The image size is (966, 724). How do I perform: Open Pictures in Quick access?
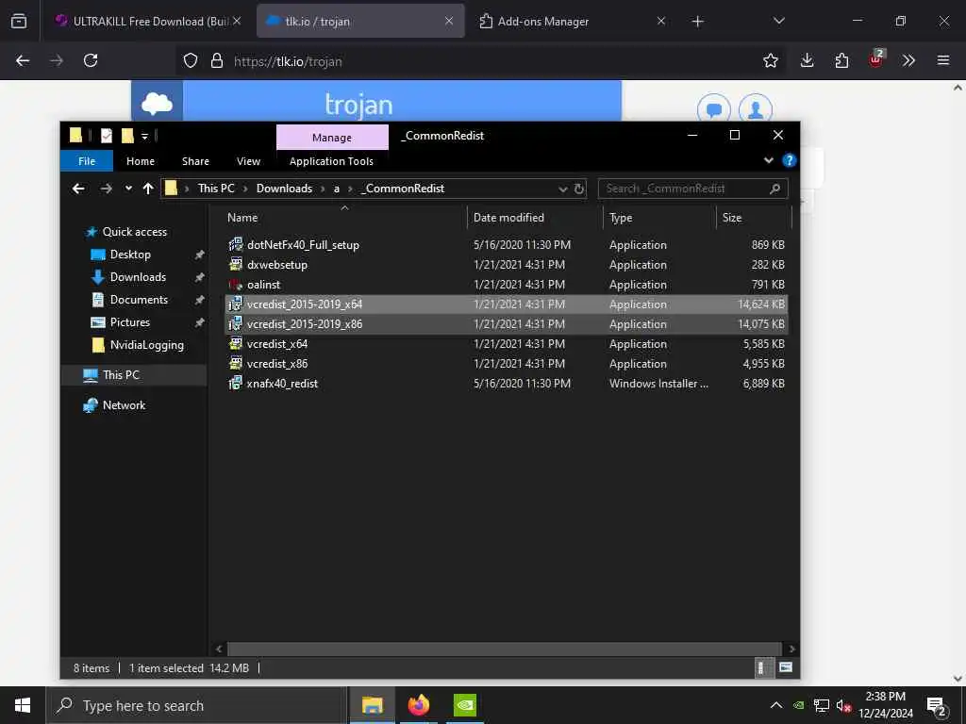point(130,322)
